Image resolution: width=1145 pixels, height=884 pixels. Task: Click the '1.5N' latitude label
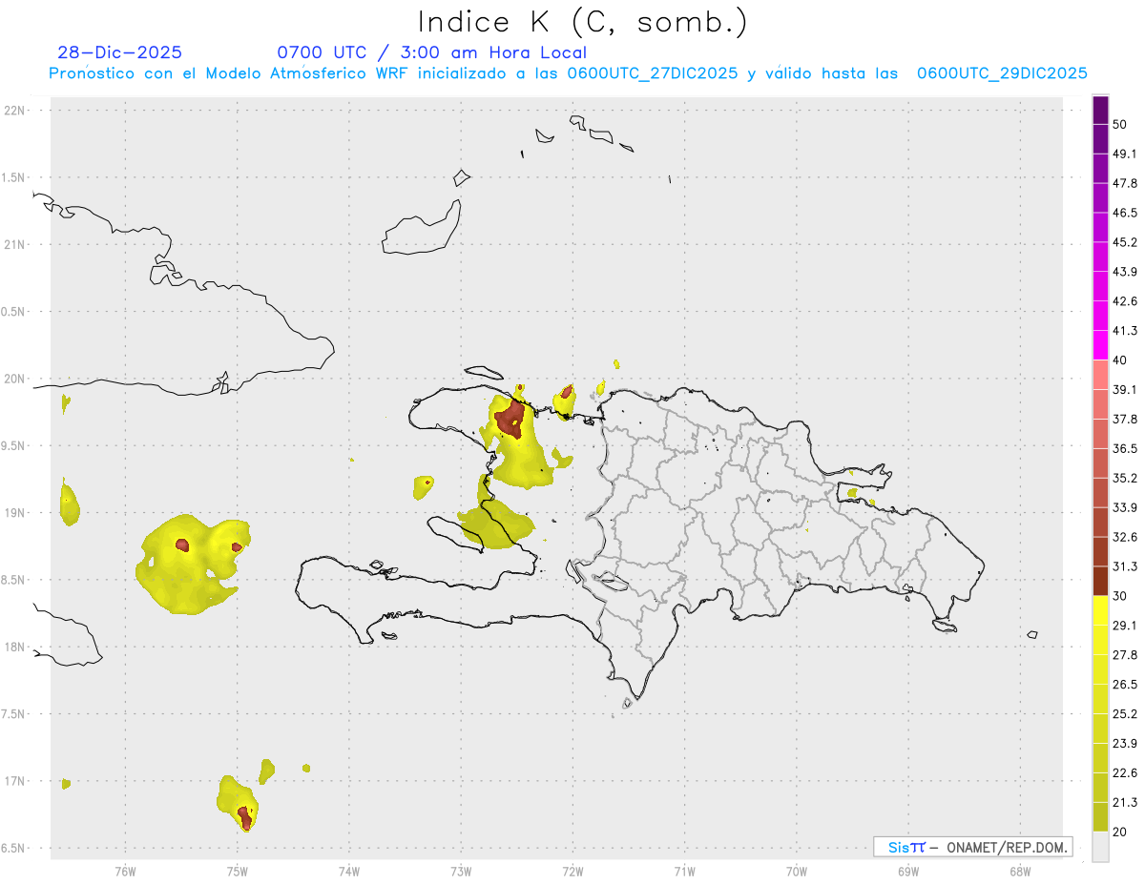click(14, 177)
